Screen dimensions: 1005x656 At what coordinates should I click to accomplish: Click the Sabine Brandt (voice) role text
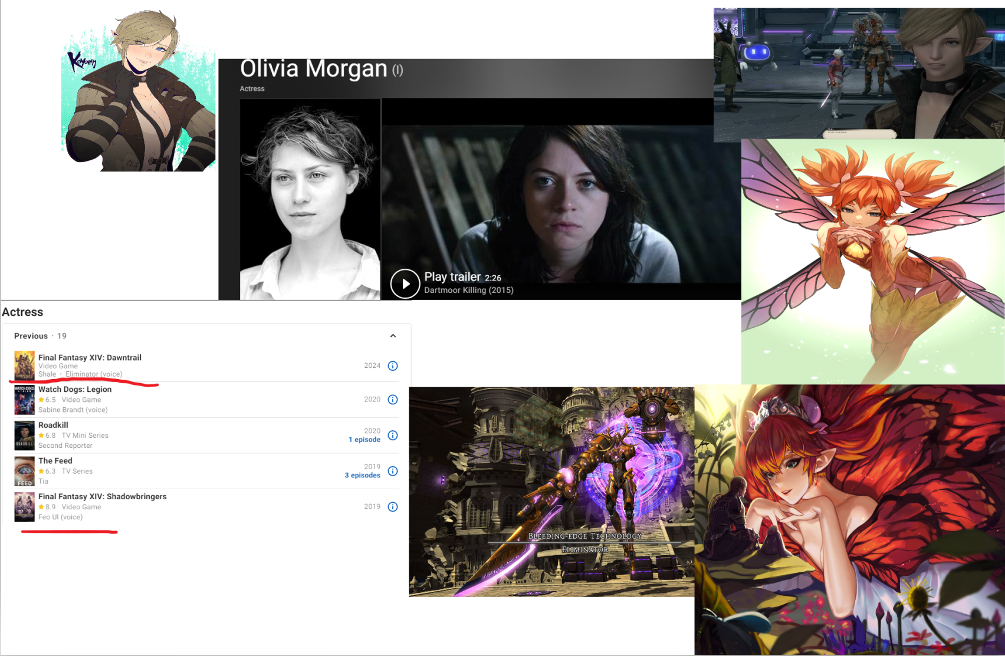pos(73,410)
